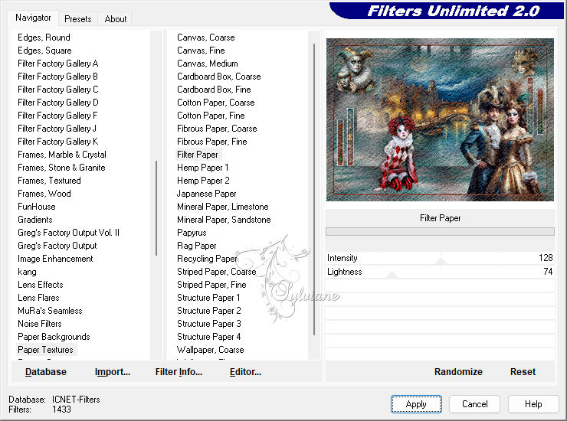The image size is (567, 421).
Task: Open the Database option
Action: [x=46, y=372]
